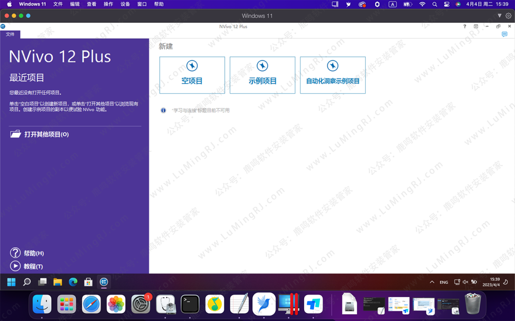Select the 文件 tab in NVivo
Image resolution: width=515 pixels, height=321 pixels.
coord(10,34)
